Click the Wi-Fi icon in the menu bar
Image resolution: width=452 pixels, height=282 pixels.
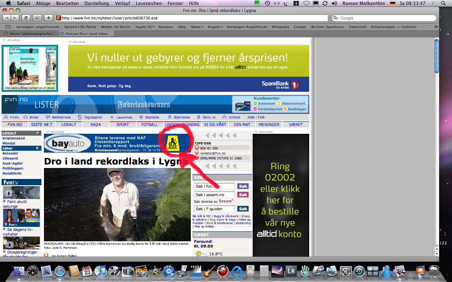[x=306, y=3]
